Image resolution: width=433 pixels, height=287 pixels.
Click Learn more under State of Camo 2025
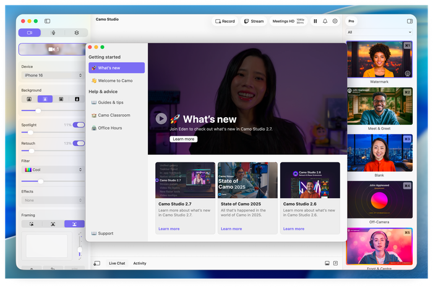(231, 228)
